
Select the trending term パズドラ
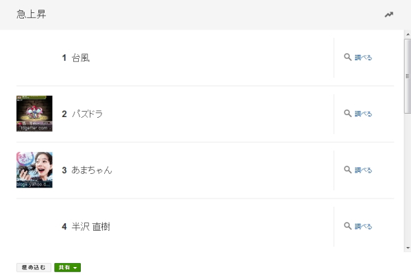click(87, 114)
